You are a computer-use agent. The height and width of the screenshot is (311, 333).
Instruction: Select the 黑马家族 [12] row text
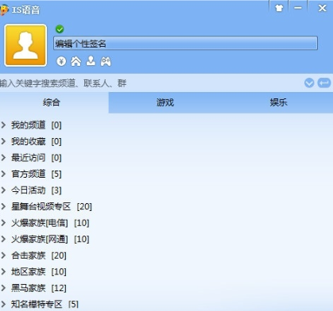coord(39,288)
